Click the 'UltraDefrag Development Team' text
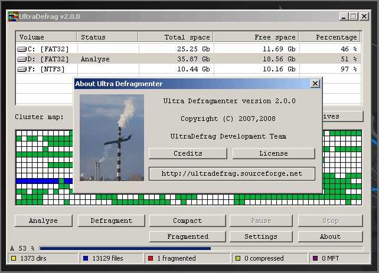The width and height of the screenshot is (379, 273). tap(228, 136)
